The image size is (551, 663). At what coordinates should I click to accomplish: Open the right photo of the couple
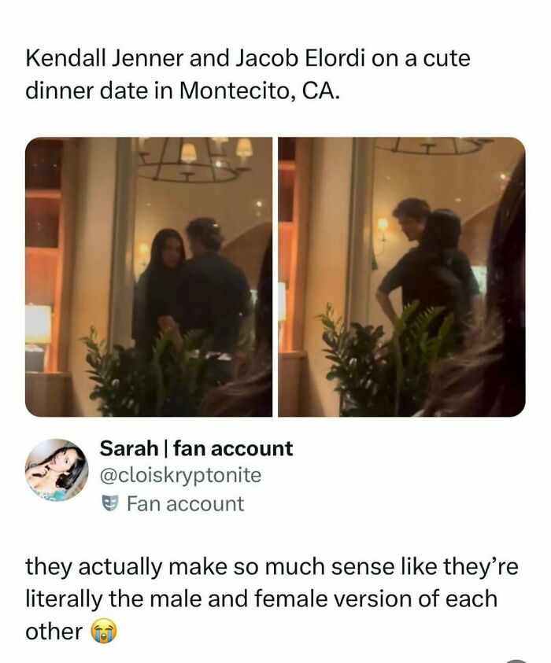[x=401, y=277]
